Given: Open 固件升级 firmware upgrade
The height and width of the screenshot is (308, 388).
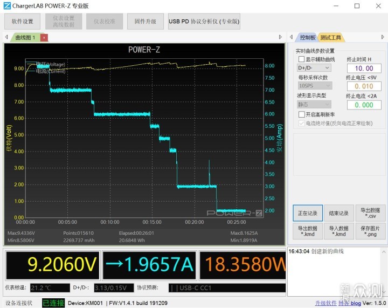Looking at the screenshot, I should coord(145,21).
